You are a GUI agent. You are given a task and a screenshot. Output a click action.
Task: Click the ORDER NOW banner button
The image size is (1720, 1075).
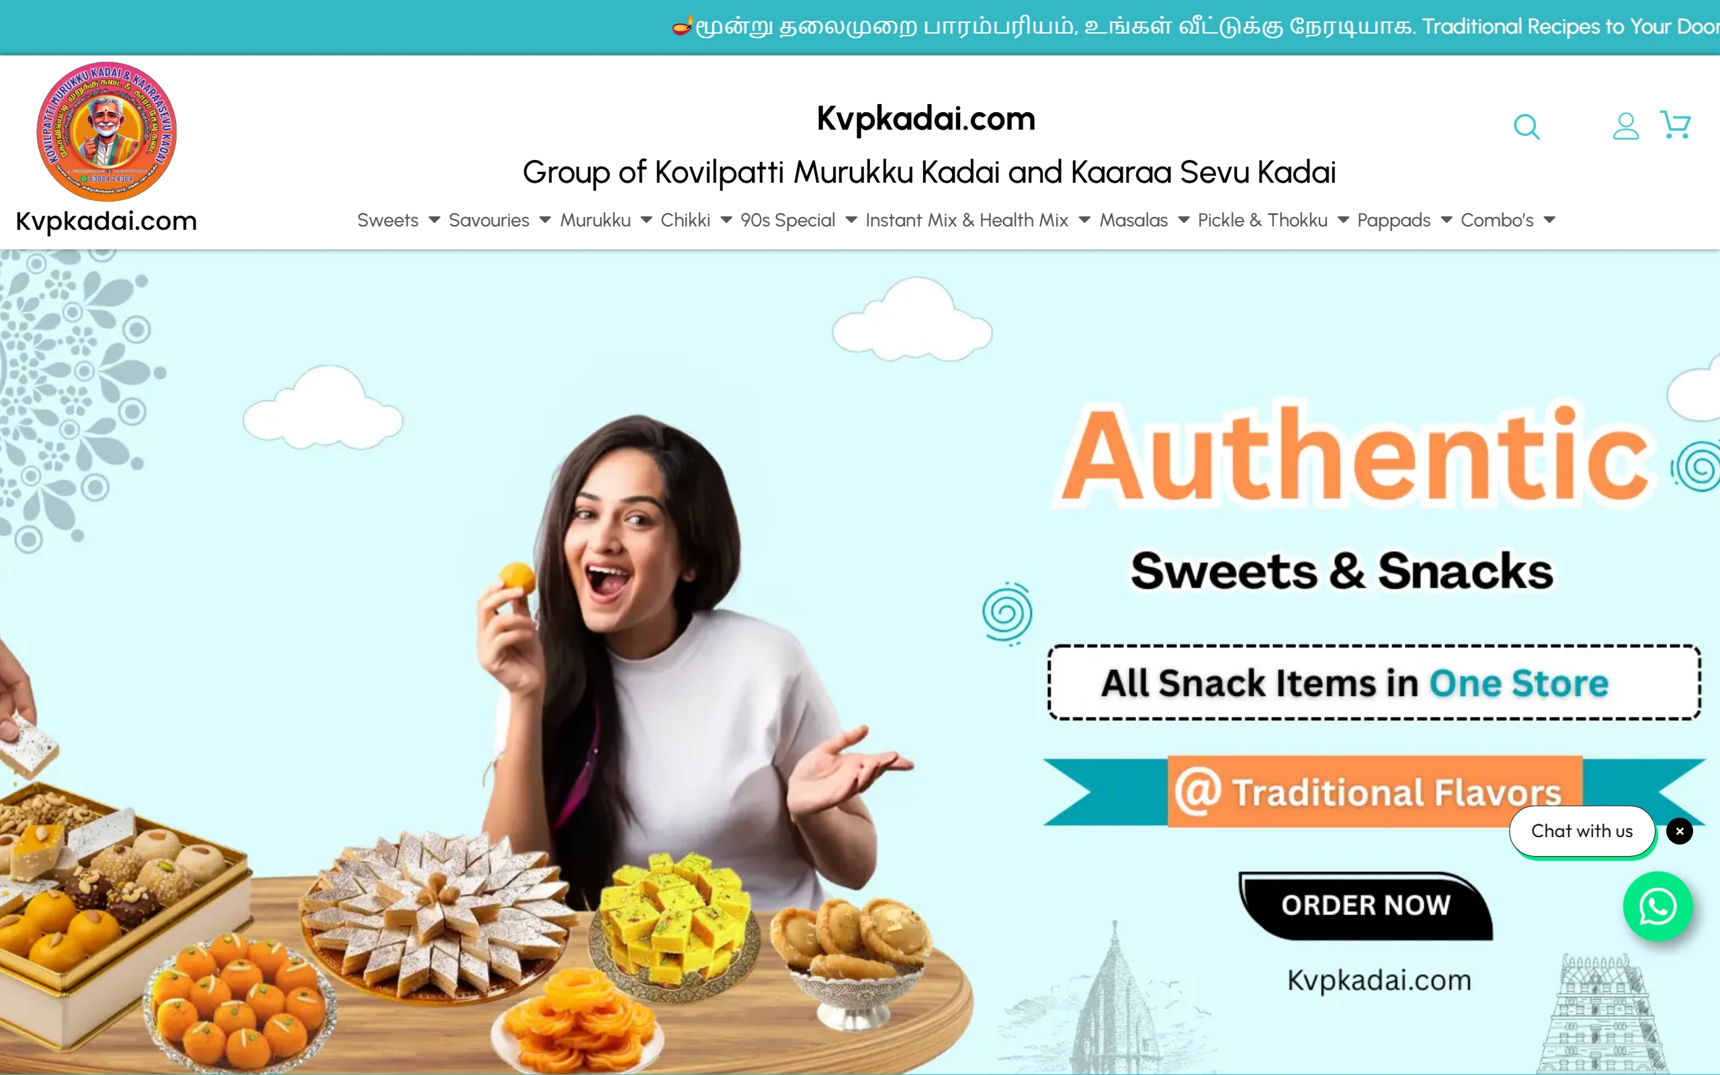point(1365,906)
